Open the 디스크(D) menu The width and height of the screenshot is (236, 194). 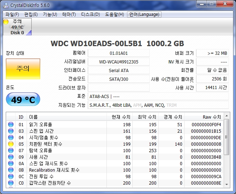(91, 14)
